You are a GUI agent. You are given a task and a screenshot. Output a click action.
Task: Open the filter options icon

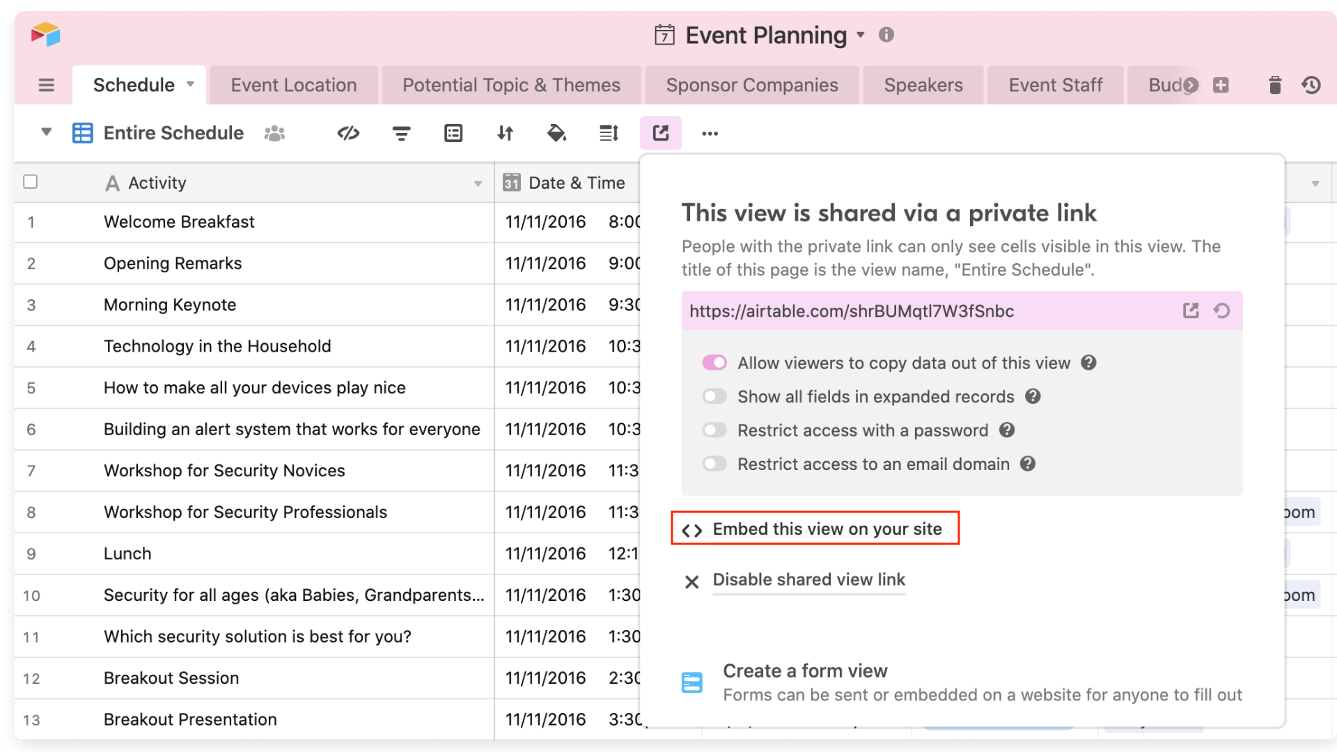point(401,132)
